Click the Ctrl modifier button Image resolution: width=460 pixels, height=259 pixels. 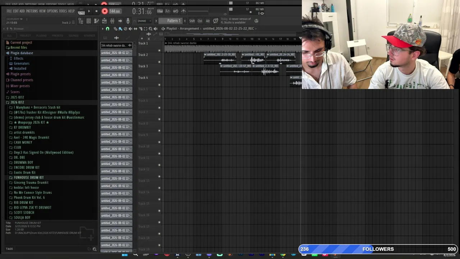(200, 21)
